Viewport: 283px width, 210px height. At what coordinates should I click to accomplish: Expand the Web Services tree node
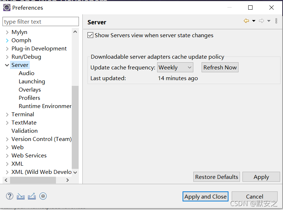point(7,156)
